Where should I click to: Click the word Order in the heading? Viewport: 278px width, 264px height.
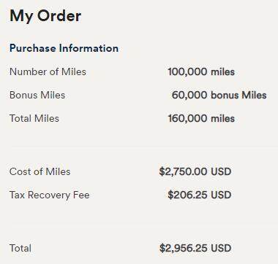click(x=59, y=16)
